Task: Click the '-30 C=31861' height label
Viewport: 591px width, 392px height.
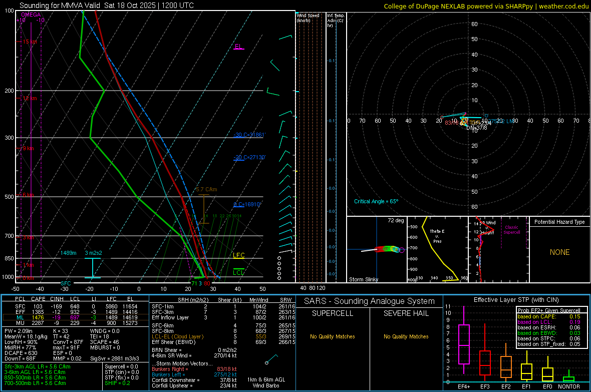Action: (249, 135)
